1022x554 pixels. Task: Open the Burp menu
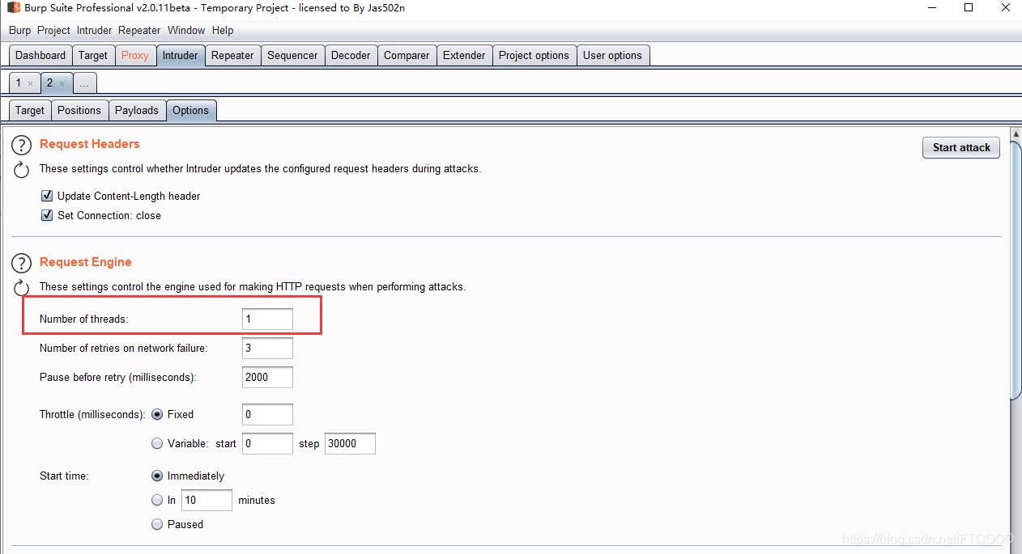(x=19, y=30)
